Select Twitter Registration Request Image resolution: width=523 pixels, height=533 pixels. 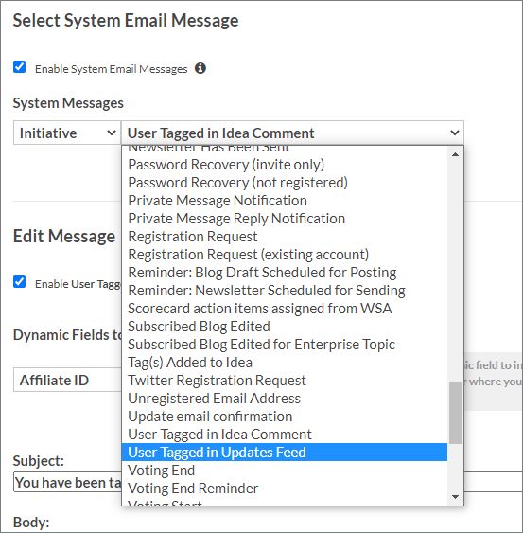(285, 381)
